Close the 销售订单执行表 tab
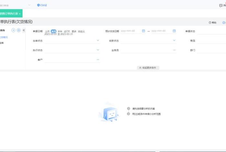The width and height of the screenshot is (226, 152). pos(20,14)
